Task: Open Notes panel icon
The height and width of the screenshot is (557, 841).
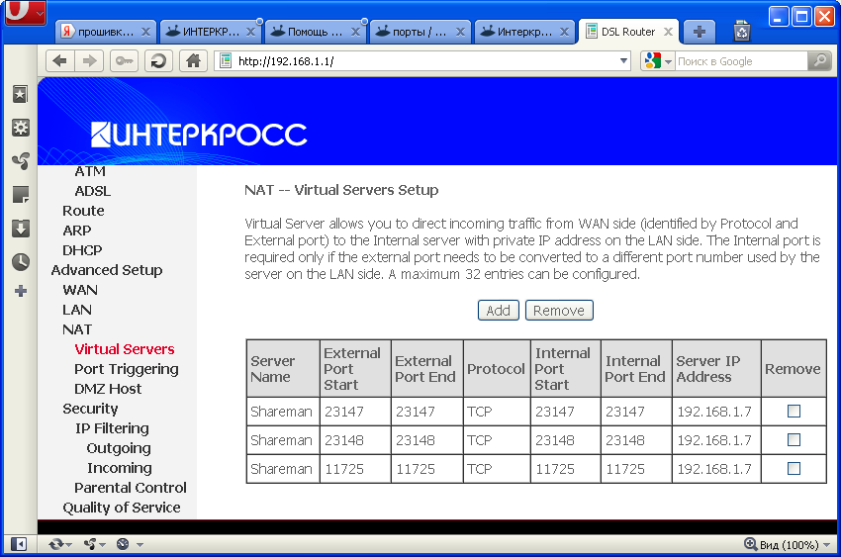Action: point(21,195)
